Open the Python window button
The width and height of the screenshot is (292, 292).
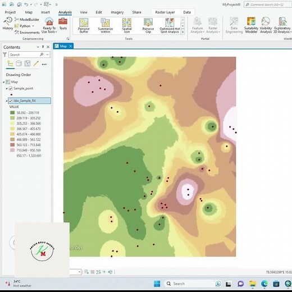tap(22, 26)
